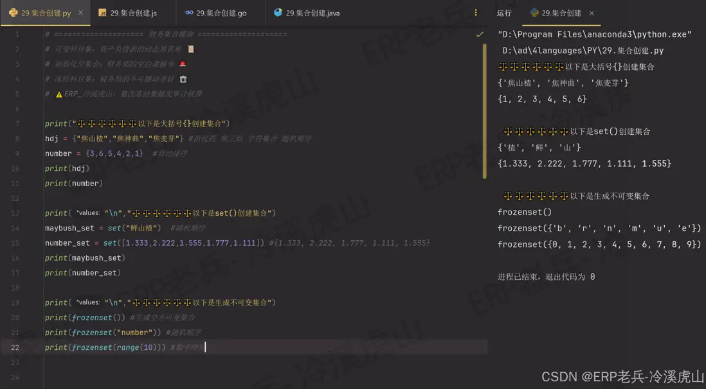The width and height of the screenshot is (706, 389).
Task: Click console output 'frozenset({0, 1, 2, ... 9})'
Action: click(x=599, y=244)
